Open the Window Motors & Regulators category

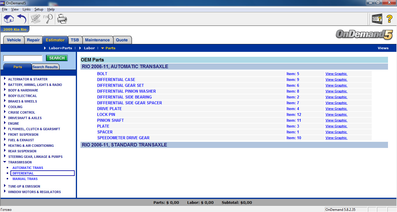click(34, 192)
